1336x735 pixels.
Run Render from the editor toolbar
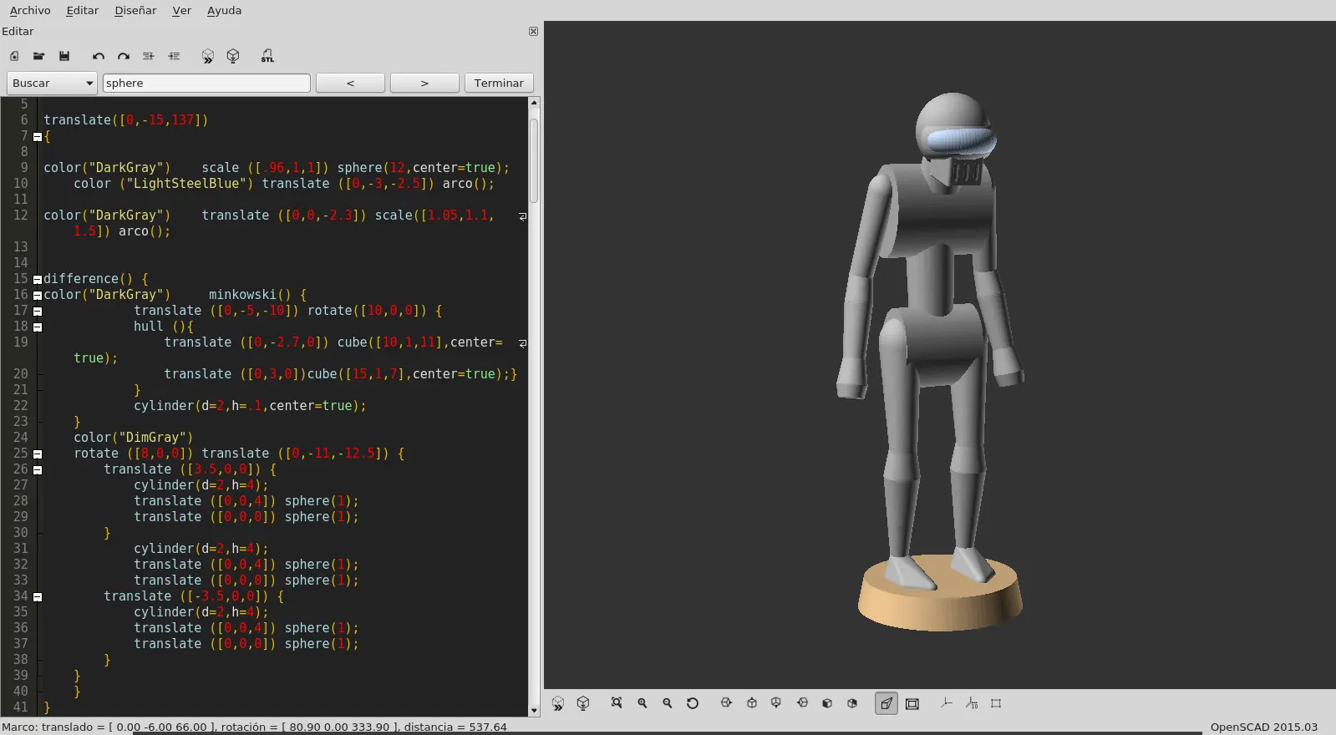pos(233,56)
